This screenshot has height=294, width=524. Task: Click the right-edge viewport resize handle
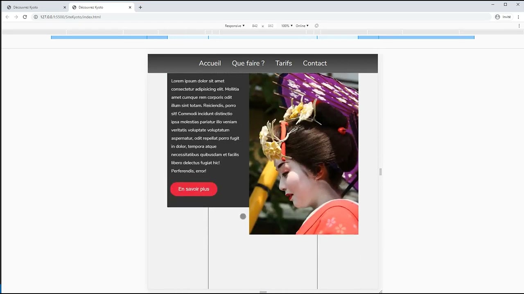pos(380,172)
